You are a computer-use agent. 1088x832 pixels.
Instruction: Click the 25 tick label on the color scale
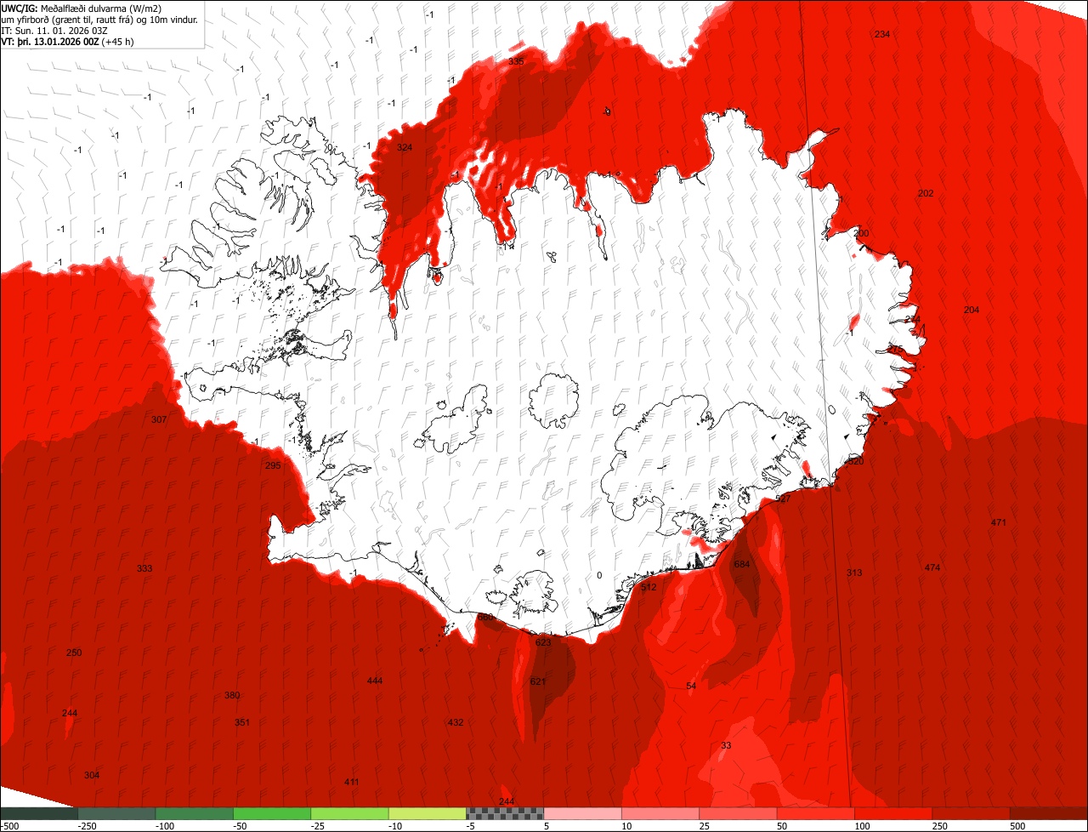pos(705,826)
